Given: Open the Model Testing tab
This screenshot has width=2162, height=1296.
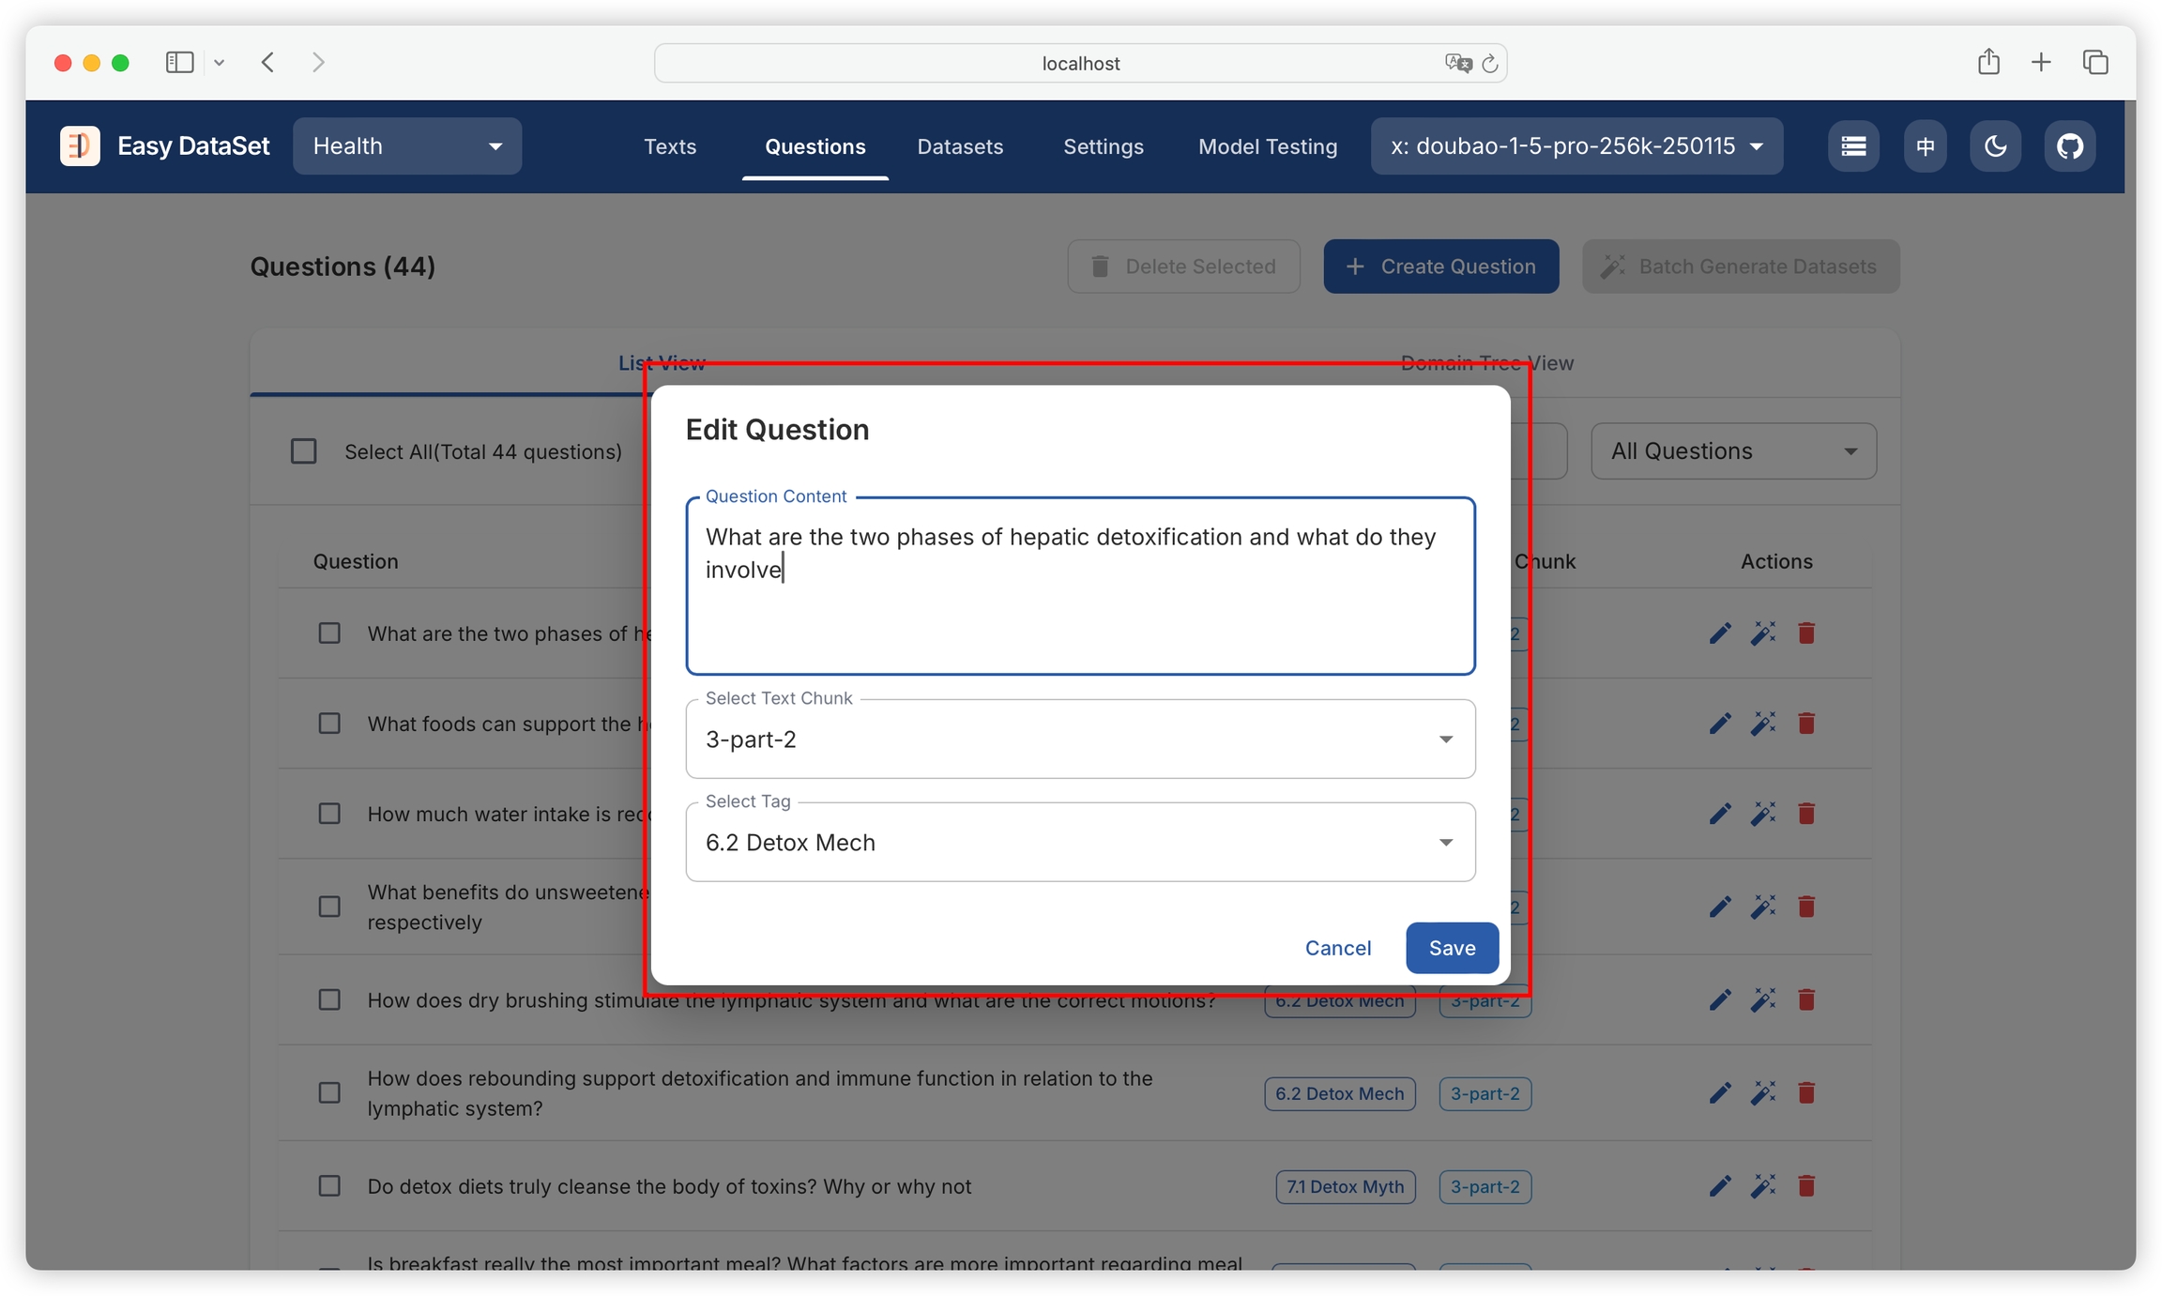Looking at the screenshot, I should tap(1267, 146).
